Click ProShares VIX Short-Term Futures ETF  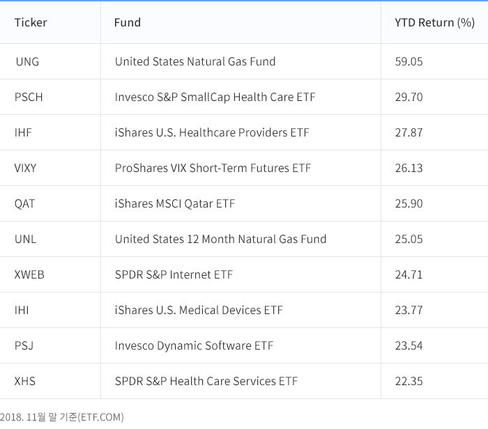tap(213, 168)
